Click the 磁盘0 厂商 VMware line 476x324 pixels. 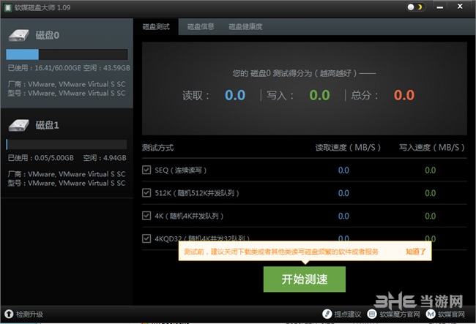pyautogui.click(x=67, y=84)
